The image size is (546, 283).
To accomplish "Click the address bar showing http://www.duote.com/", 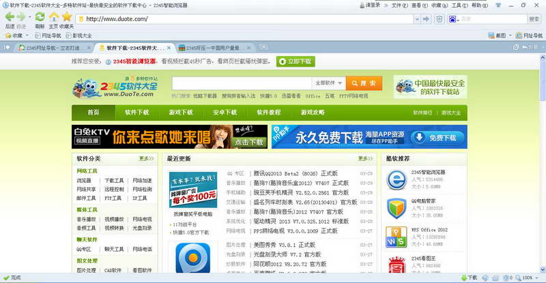I will click(244, 19).
